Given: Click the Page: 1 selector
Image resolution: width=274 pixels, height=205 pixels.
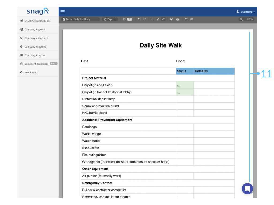Looking at the screenshot, I should pyautogui.click(x=110, y=19).
